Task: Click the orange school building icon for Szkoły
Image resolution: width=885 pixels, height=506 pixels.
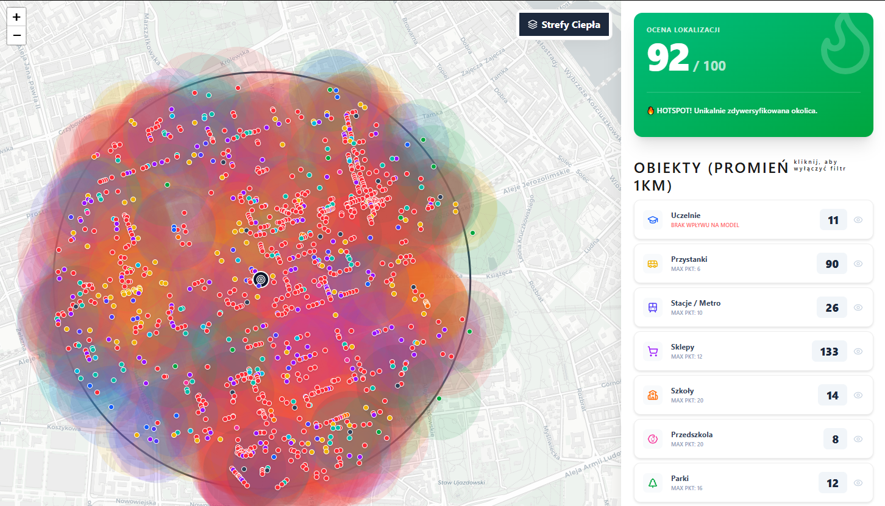Action: pyautogui.click(x=652, y=395)
